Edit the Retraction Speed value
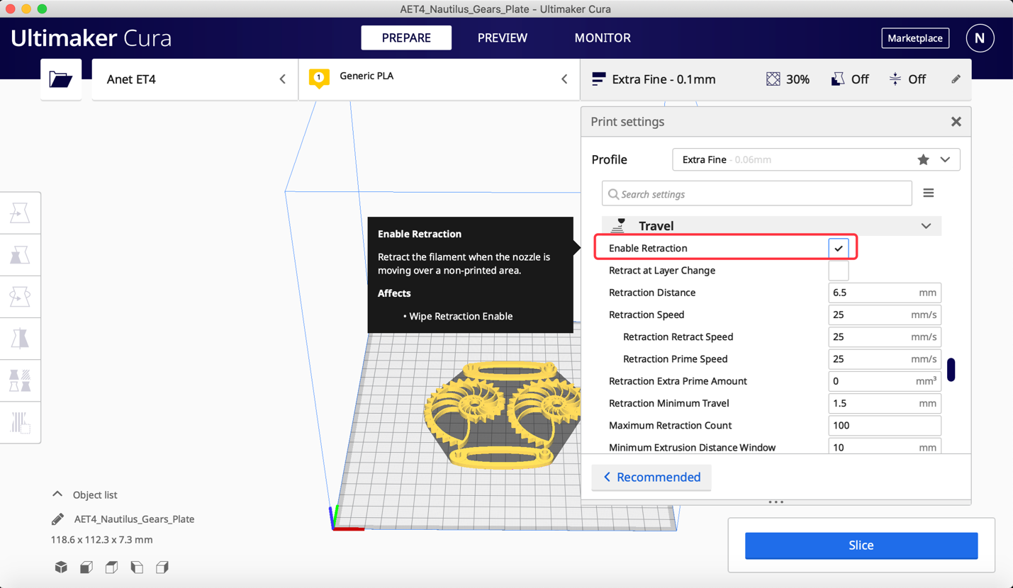1013x588 pixels. click(885, 315)
